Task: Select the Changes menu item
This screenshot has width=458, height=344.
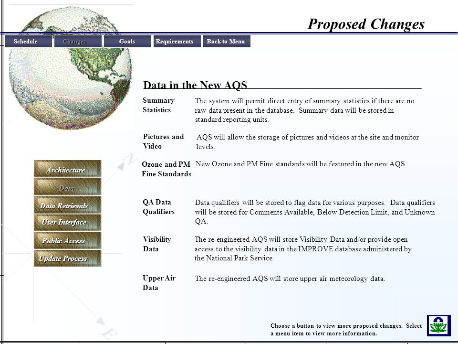Action: (78, 41)
